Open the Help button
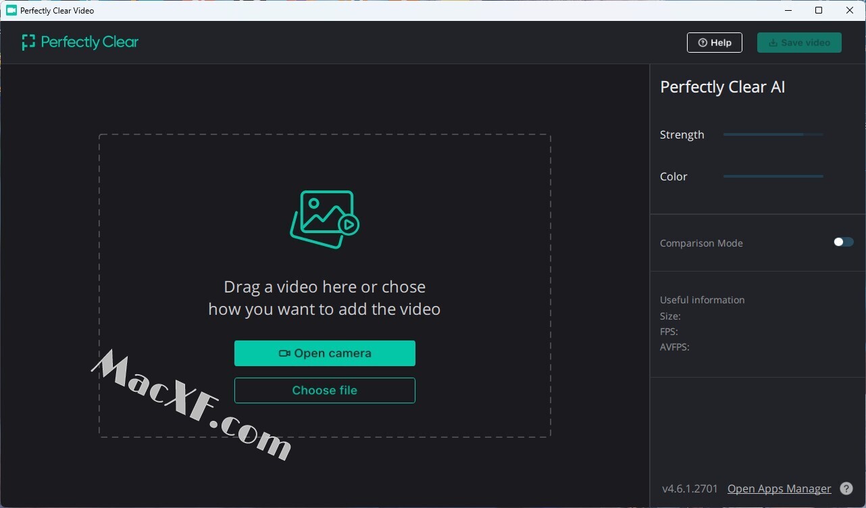Viewport: 866px width, 508px height. 715,43
